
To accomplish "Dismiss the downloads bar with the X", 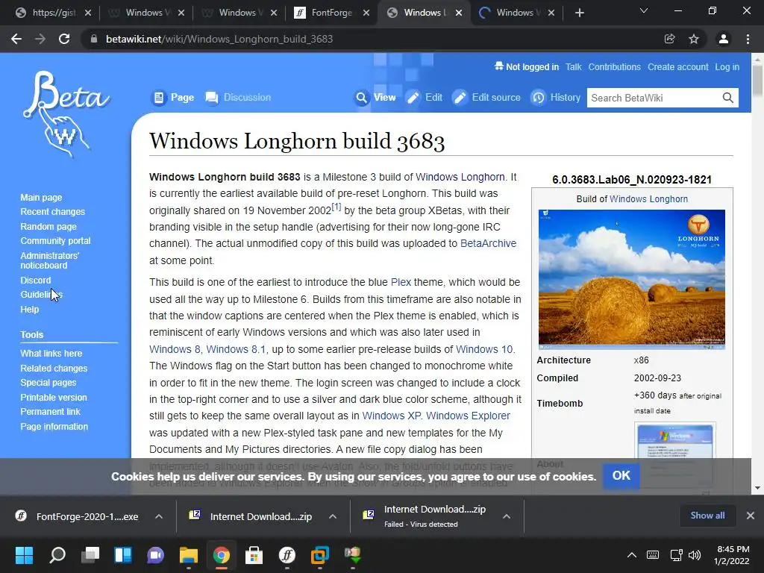I will click(751, 516).
